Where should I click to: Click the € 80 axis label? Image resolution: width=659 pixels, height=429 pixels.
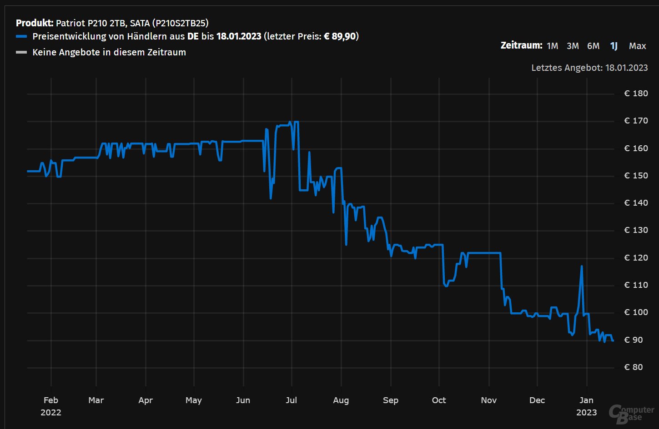click(x=633, y=367)
